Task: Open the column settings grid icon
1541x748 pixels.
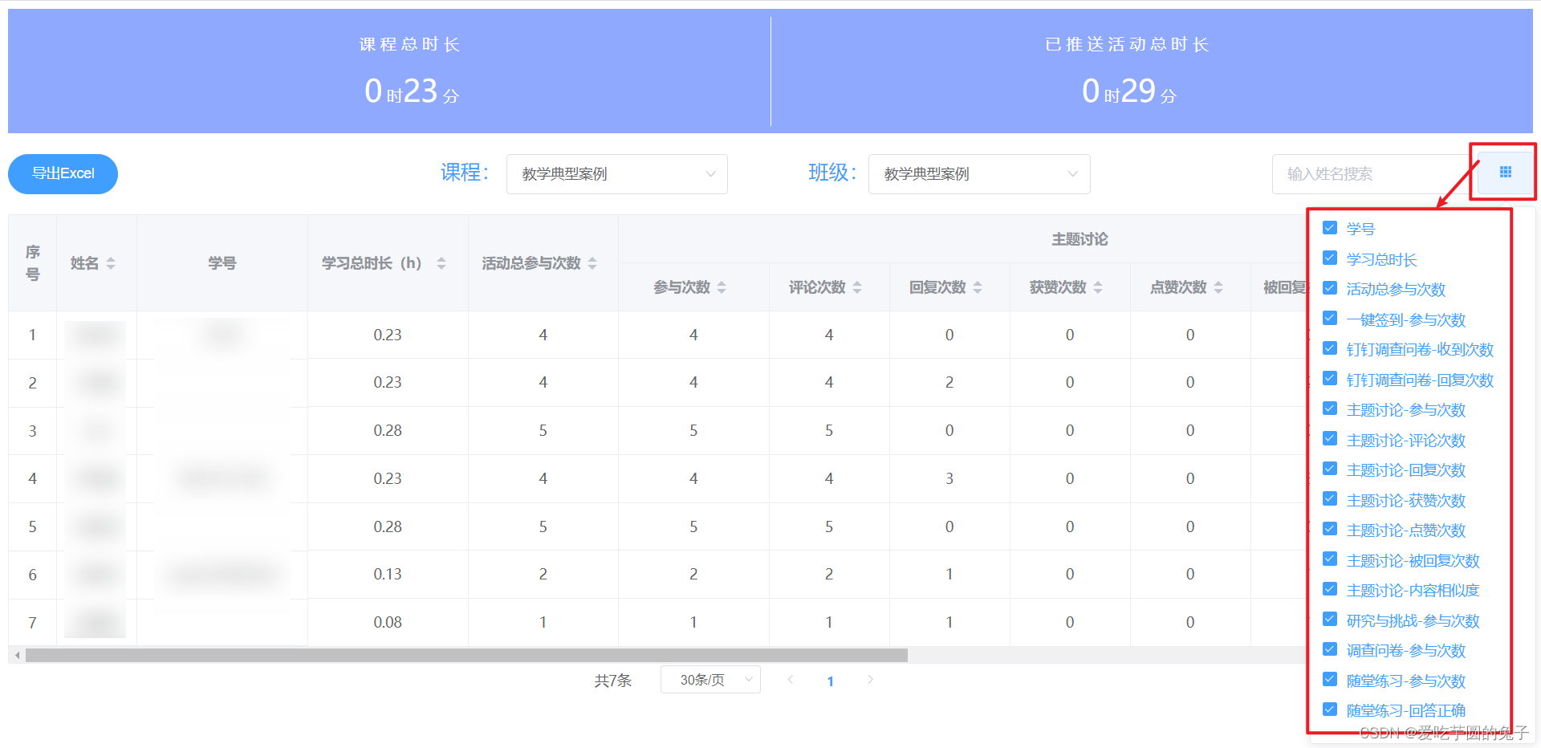Action: (x=1505, y=173)
